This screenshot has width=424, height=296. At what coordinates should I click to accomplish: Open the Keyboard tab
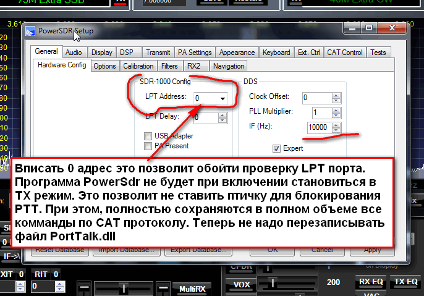pos(276,53)
